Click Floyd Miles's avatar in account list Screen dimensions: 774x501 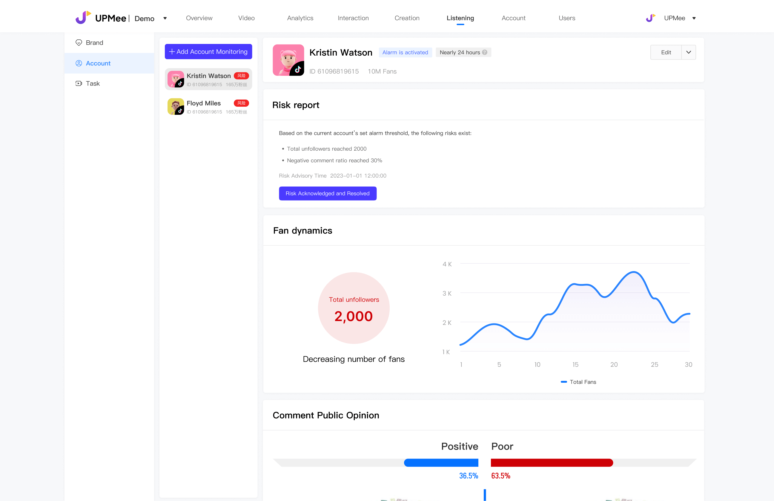176,107
